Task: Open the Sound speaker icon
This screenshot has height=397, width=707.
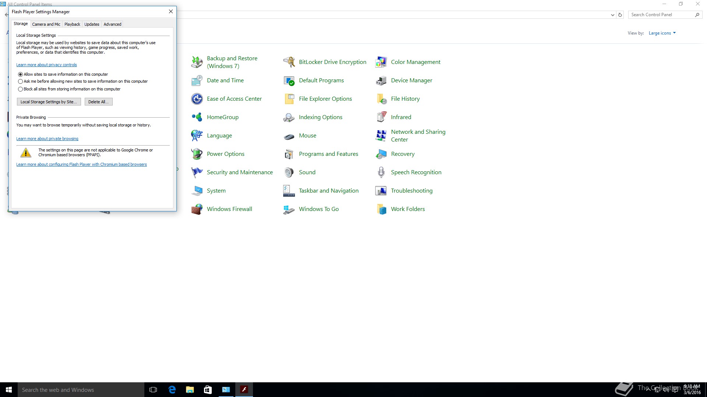Action: [289, 172]
